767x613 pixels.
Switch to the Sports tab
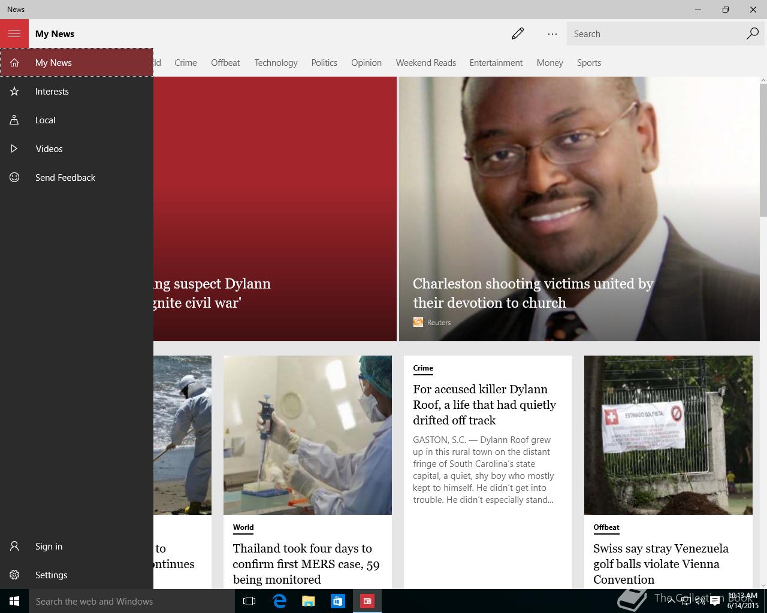[589, 62]
